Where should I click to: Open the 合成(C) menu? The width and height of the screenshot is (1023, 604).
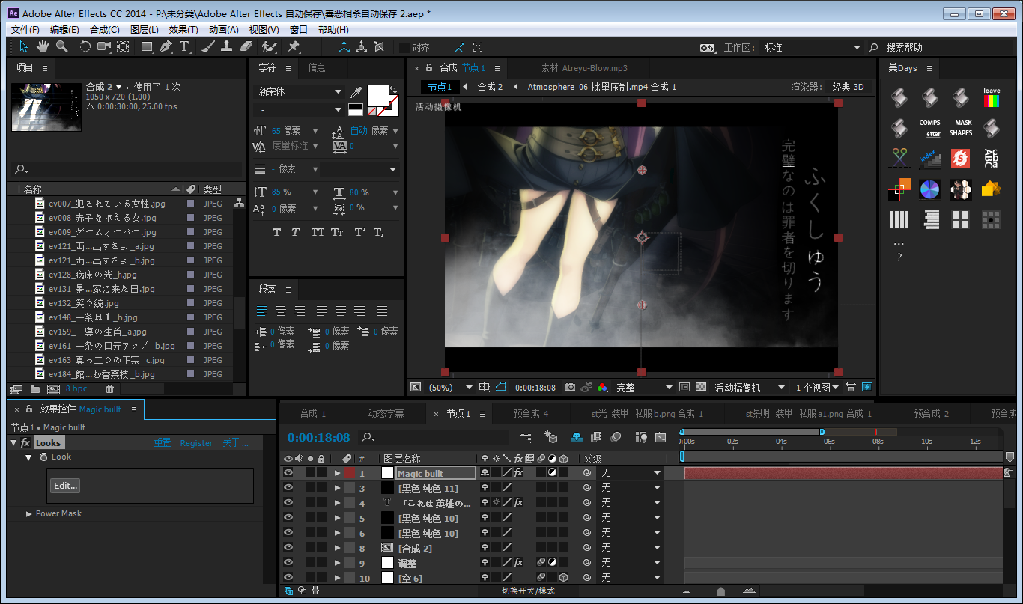(x=104, y=30)
